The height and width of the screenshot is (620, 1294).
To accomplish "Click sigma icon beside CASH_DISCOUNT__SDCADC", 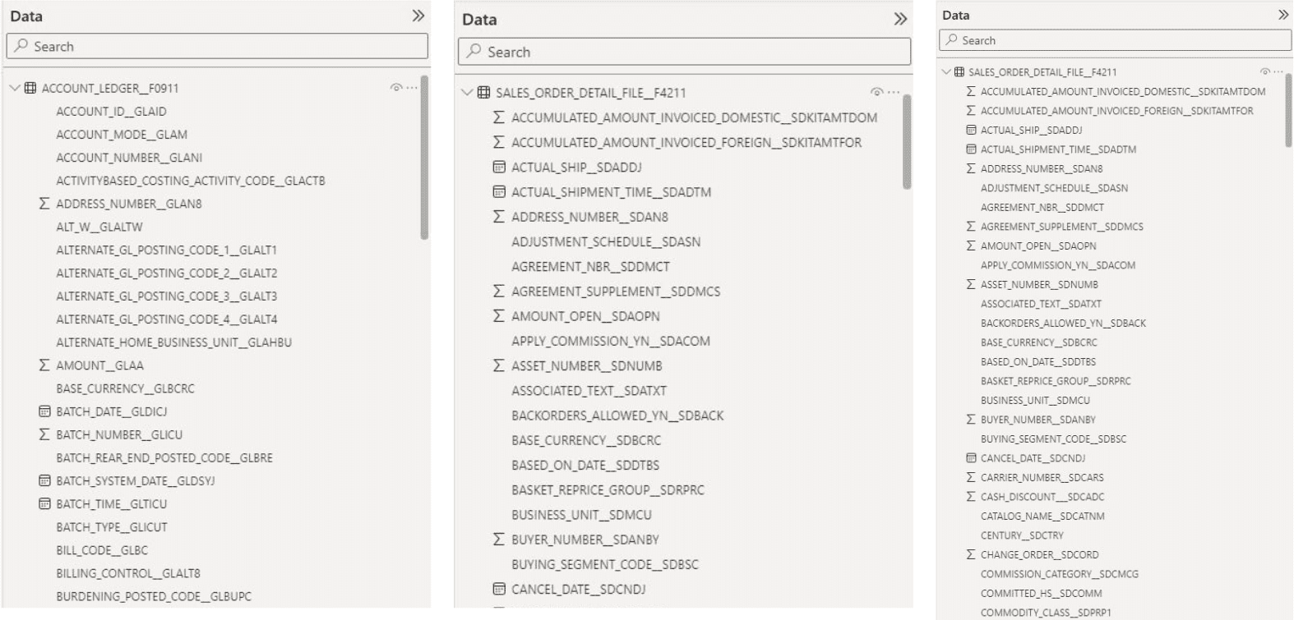I will [971, 497].
